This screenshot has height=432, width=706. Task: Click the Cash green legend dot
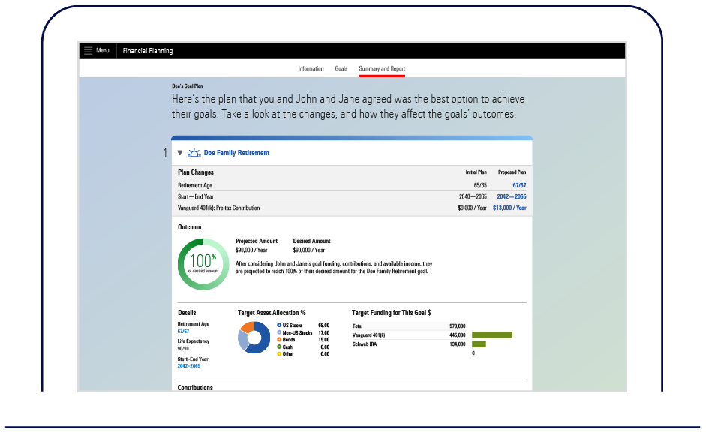280,346
